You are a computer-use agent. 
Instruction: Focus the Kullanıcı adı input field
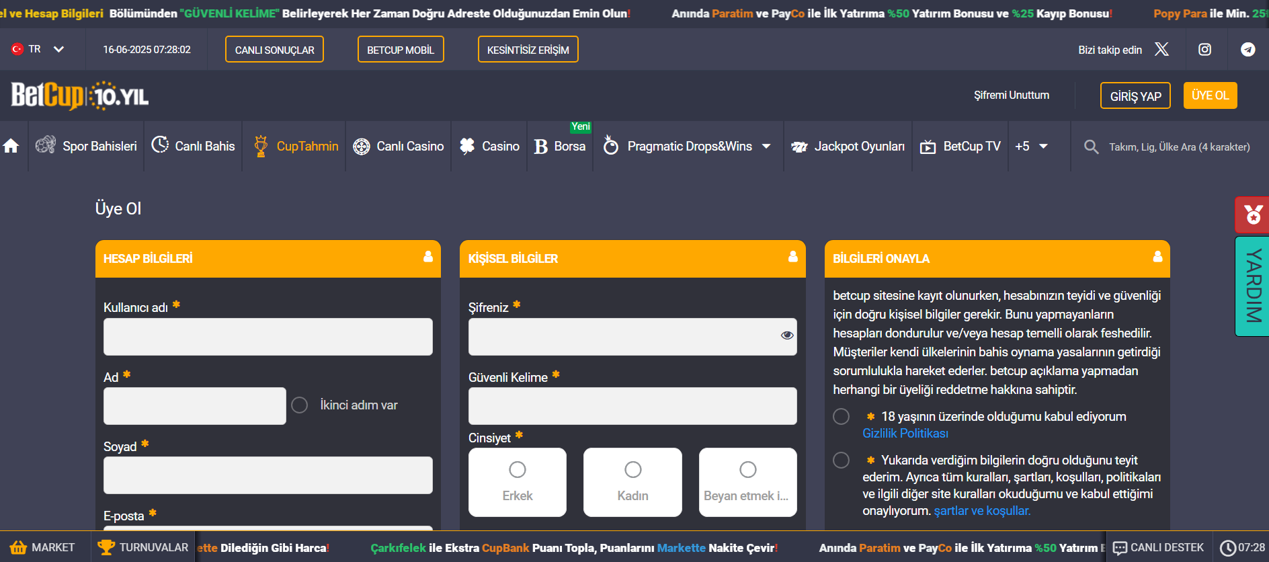click(x=268, y=337)
